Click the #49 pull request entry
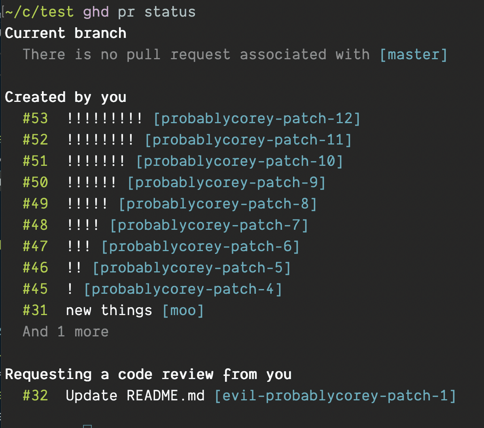The width and height of the screenshot is (484, 428). click(x=35, y=204)
